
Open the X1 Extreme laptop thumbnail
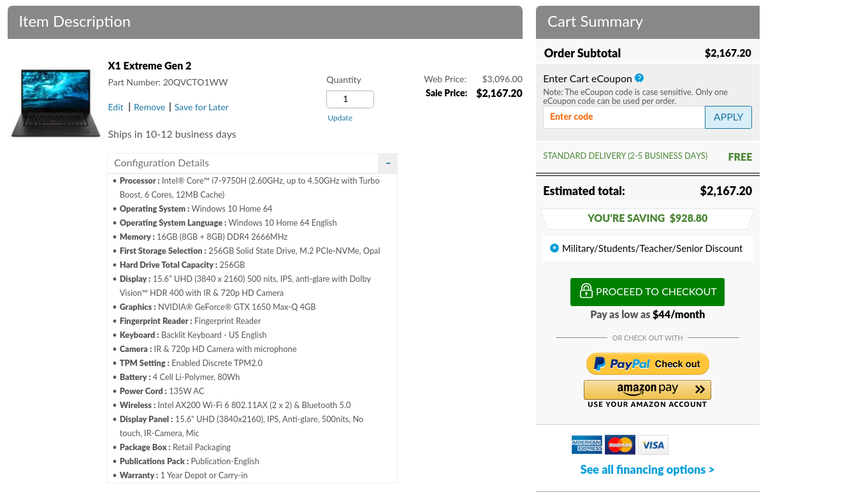55,103
